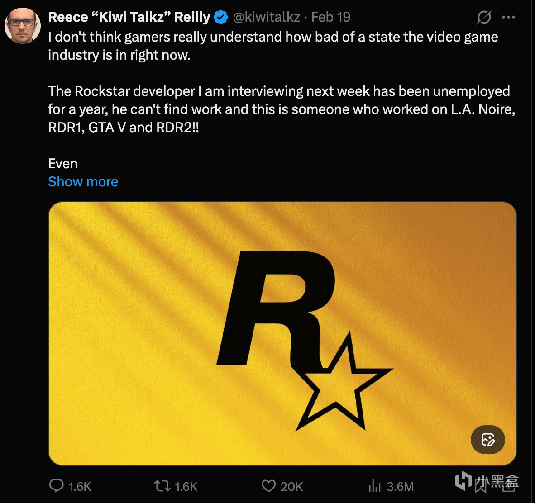Open the Rockstar logo image

pos(282,333)
